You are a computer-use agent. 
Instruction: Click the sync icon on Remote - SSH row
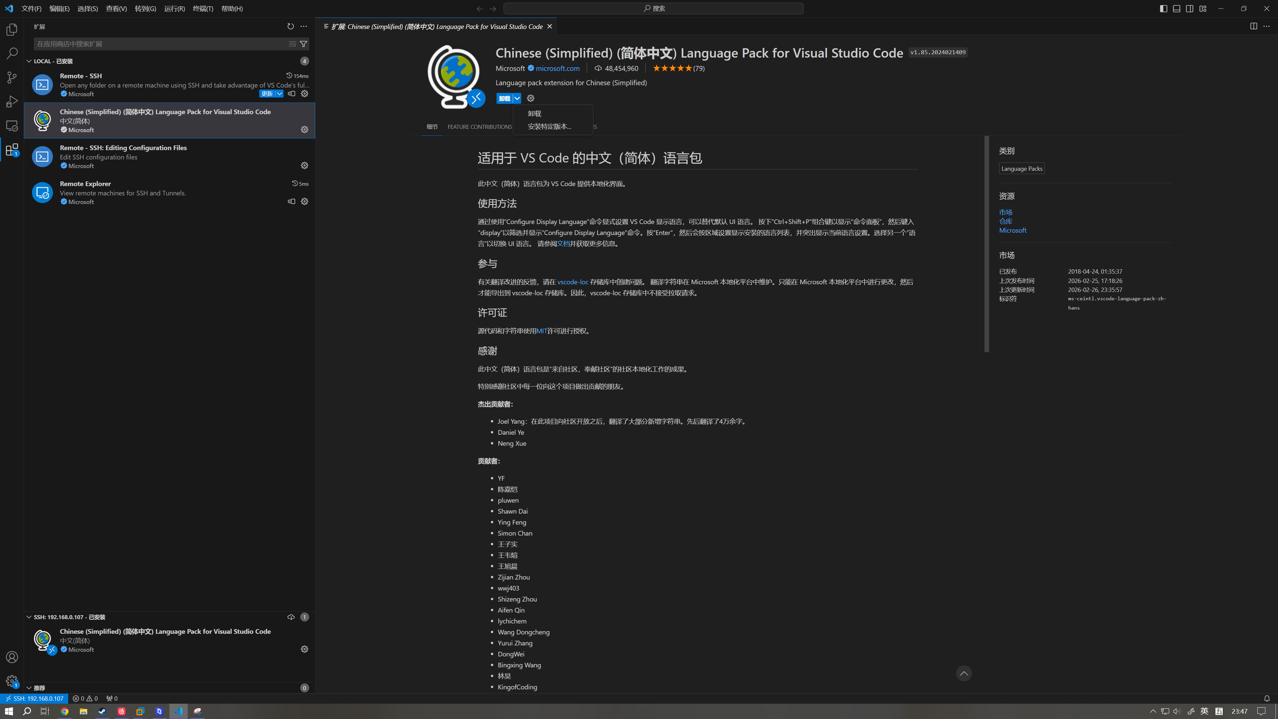click(x=292, y=94)
